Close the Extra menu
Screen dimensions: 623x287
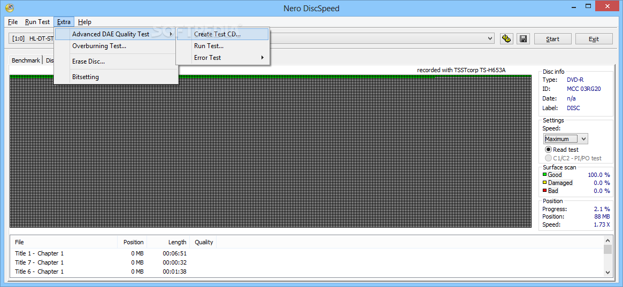click(64, 22)
